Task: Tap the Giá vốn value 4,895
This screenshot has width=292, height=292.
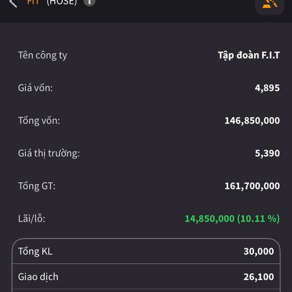Action: click(267, 88)
